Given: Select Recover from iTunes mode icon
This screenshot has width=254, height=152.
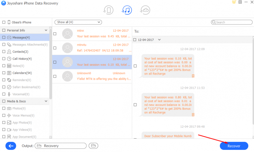Looking at the screenshot, I should click(127, 10).
